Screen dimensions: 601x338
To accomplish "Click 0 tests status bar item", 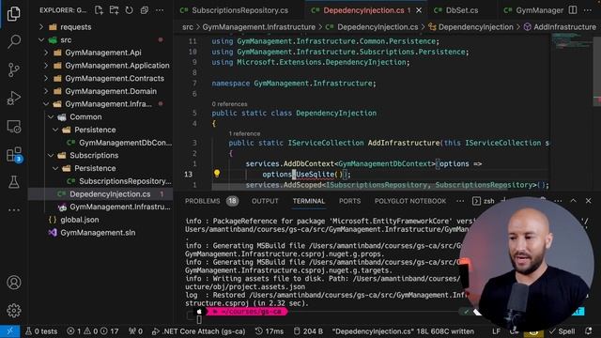I will point(41,331).
